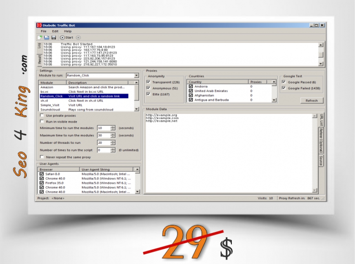Switch to the Log tab
Screen dimensions: 355x264
pos(40,46)
